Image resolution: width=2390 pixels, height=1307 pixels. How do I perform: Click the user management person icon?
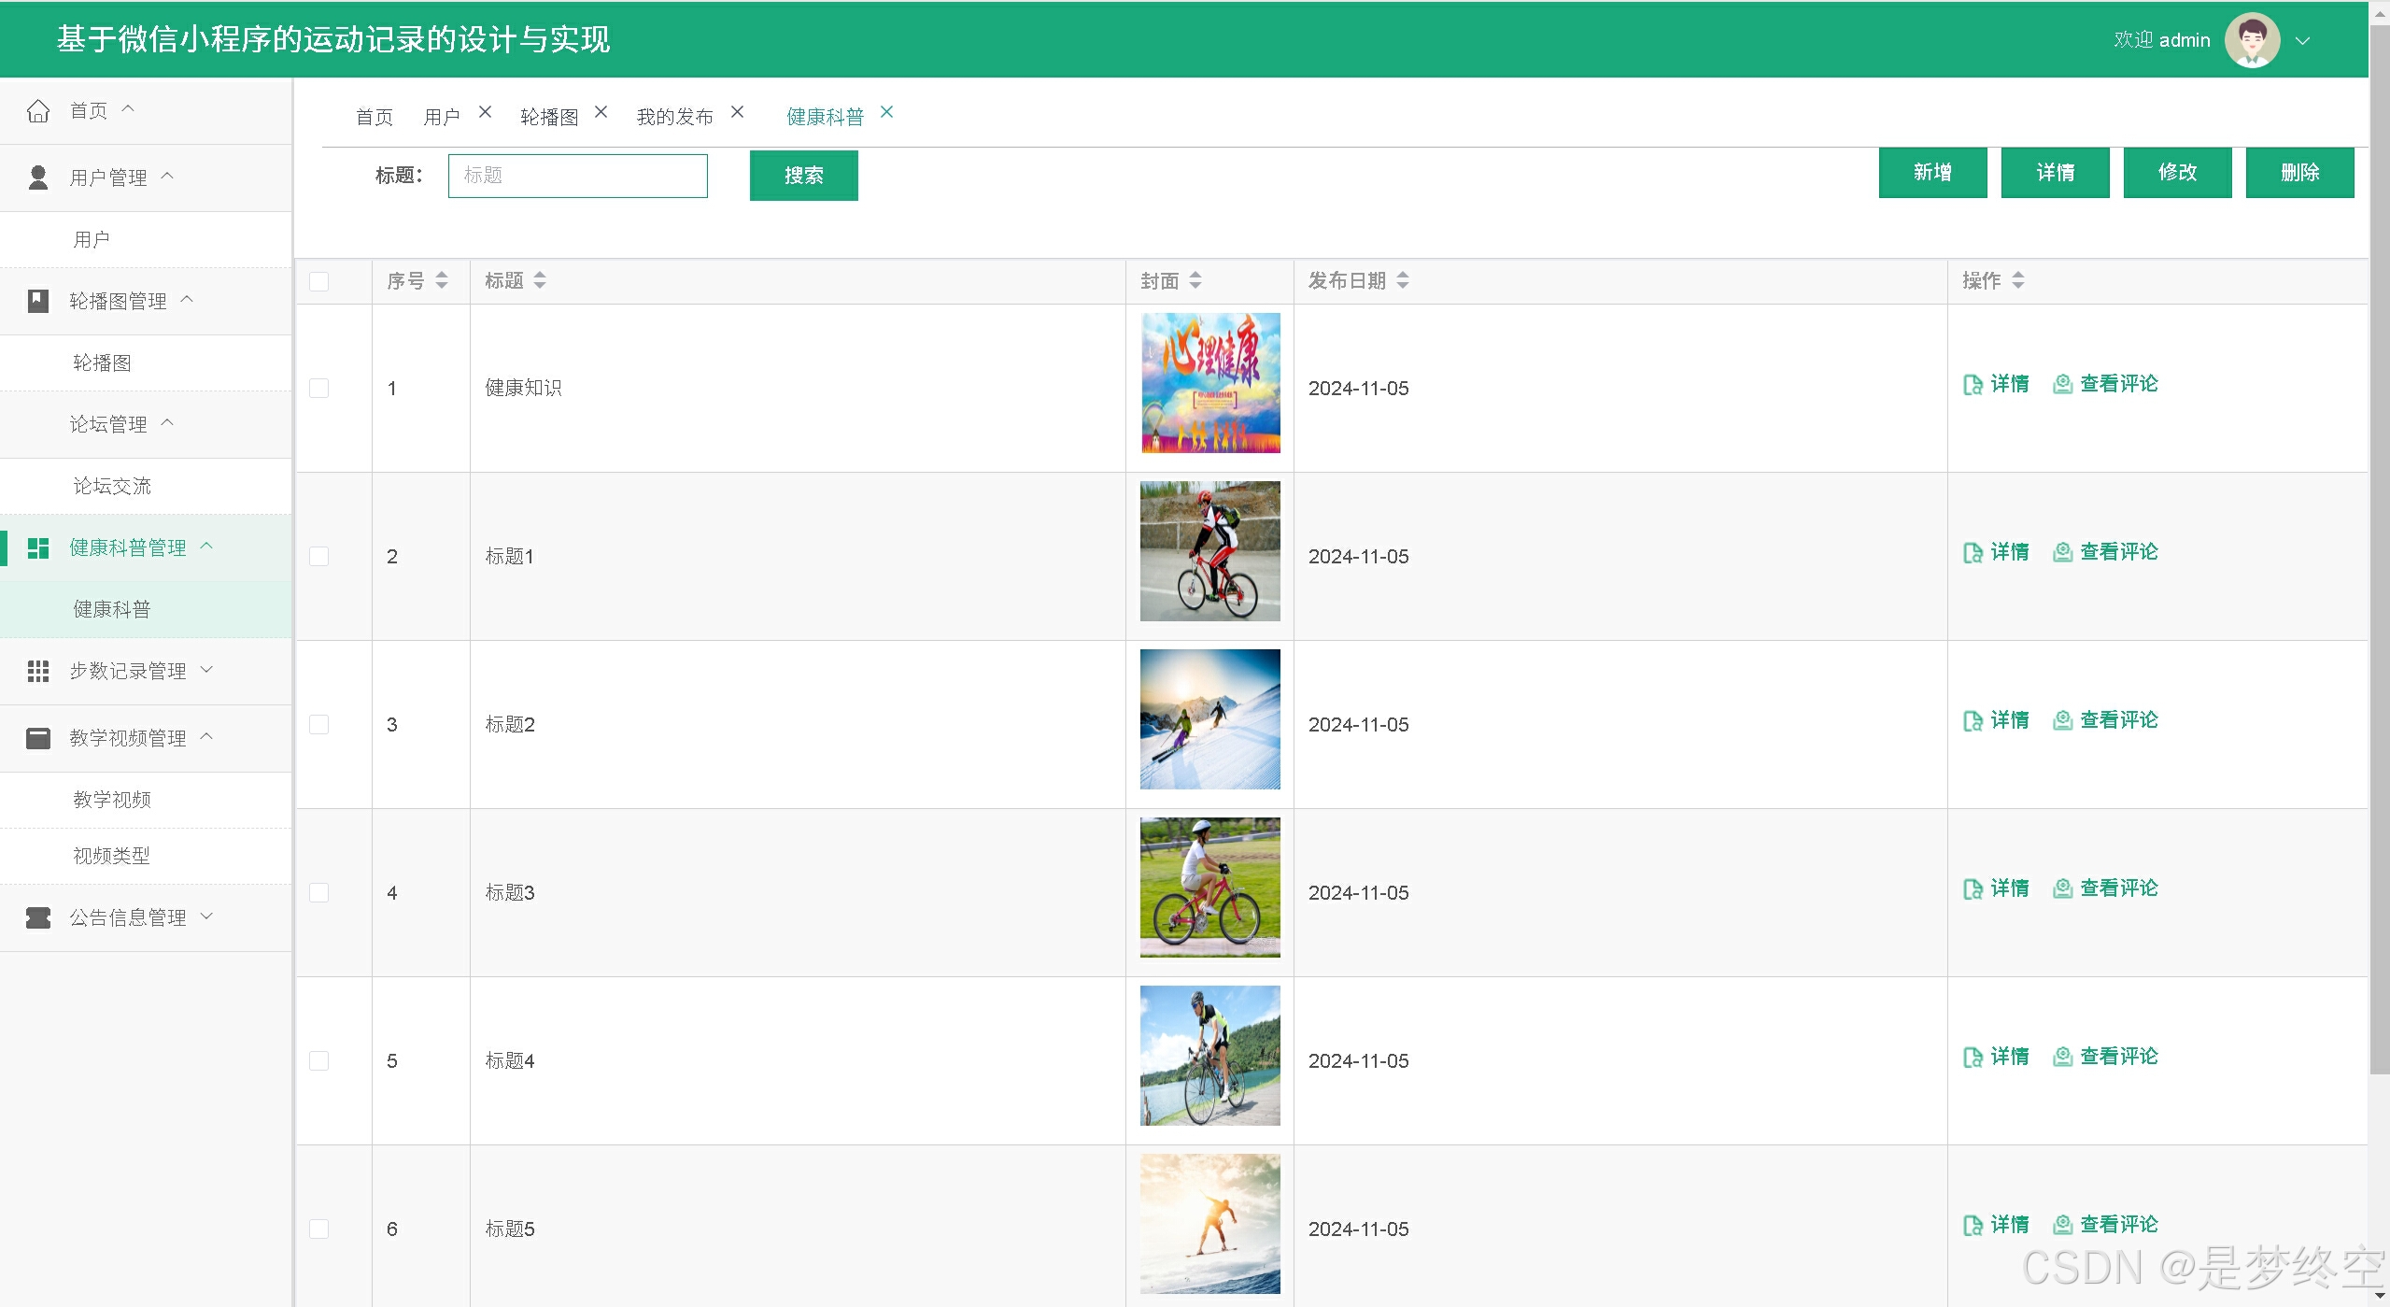[38, 178]
